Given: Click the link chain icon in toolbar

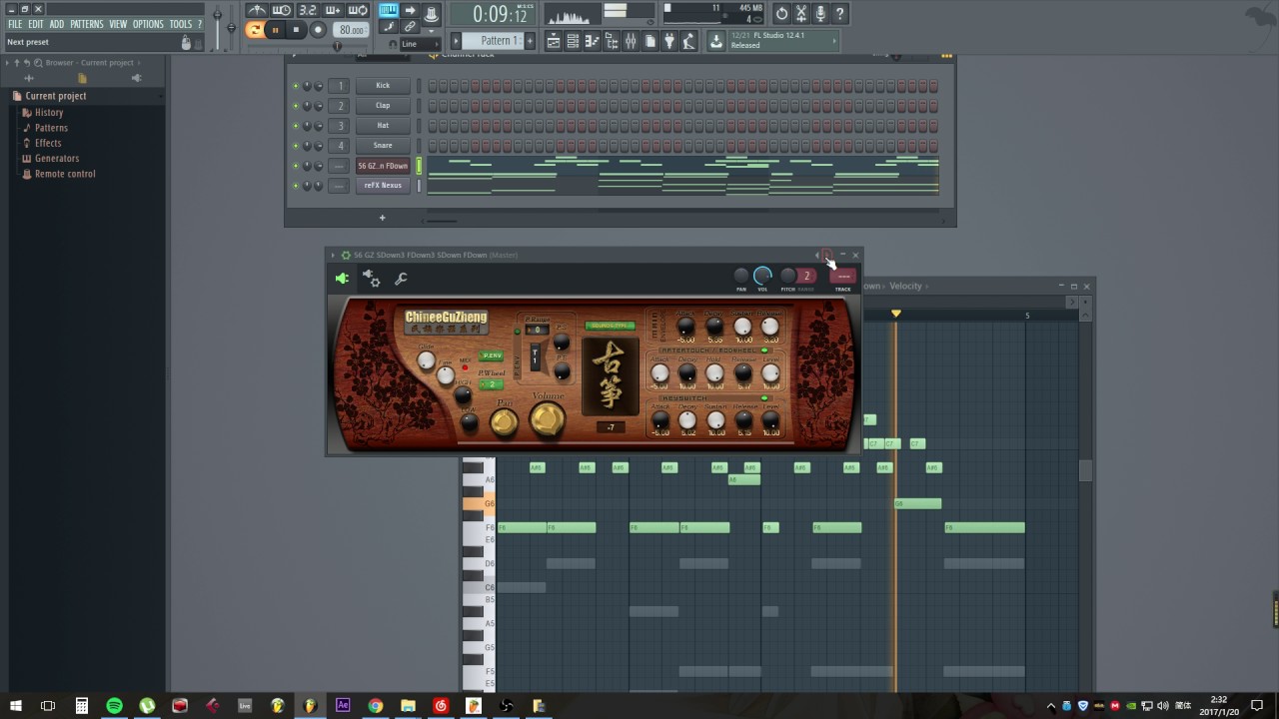Looking at the screenshot, I should [x=410, y=27].
